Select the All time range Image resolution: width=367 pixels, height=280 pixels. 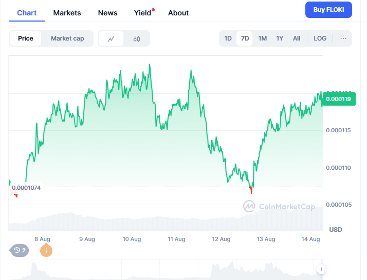(297, 38)
